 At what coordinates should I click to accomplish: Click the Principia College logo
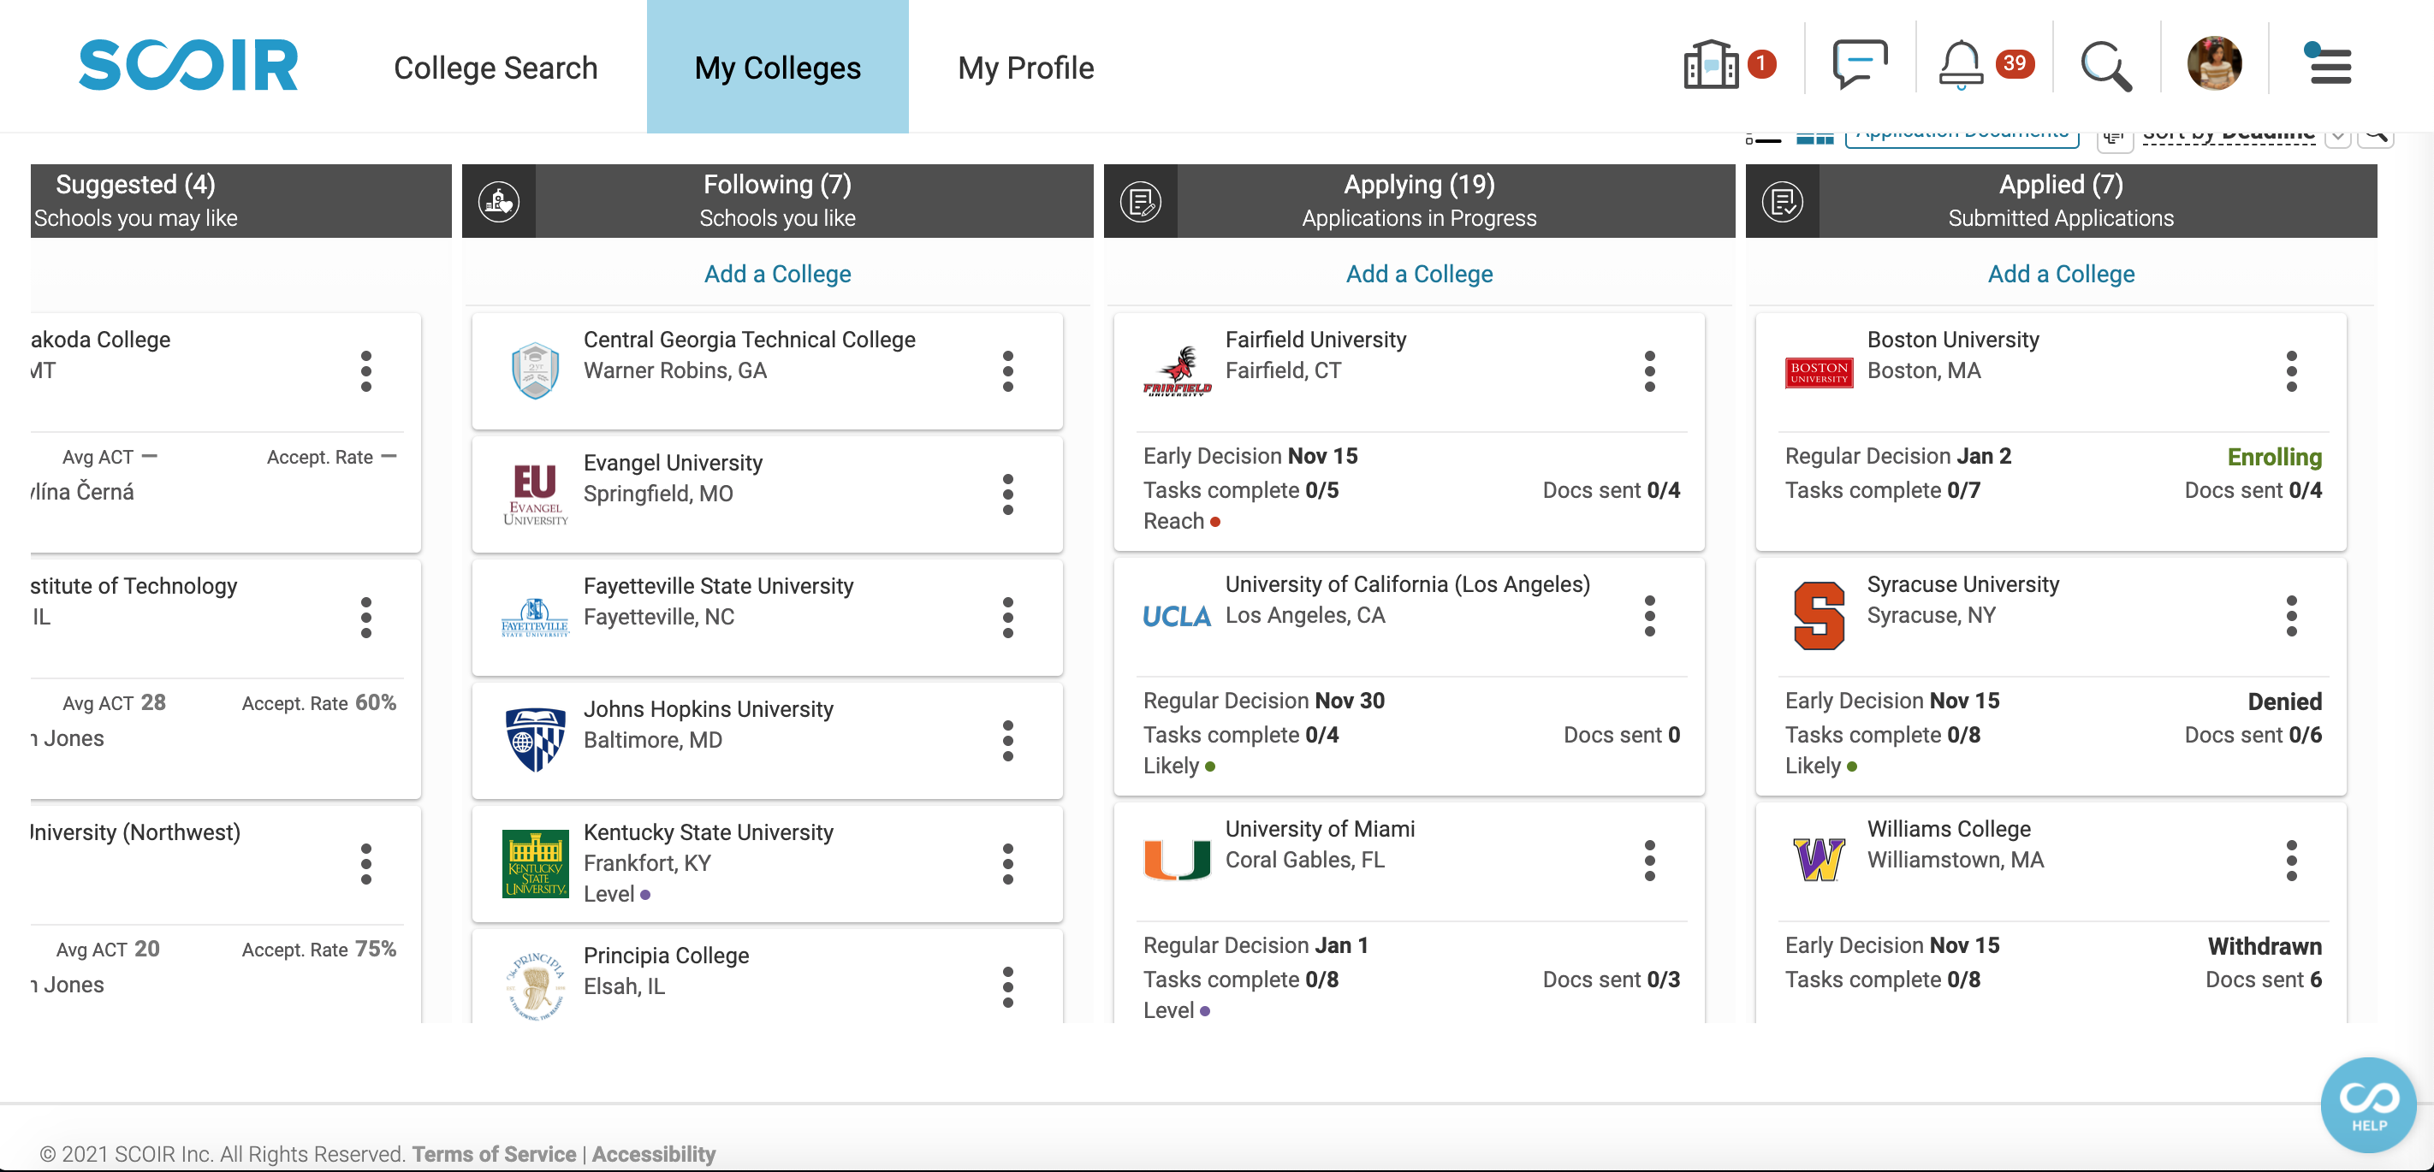[535, 986]
